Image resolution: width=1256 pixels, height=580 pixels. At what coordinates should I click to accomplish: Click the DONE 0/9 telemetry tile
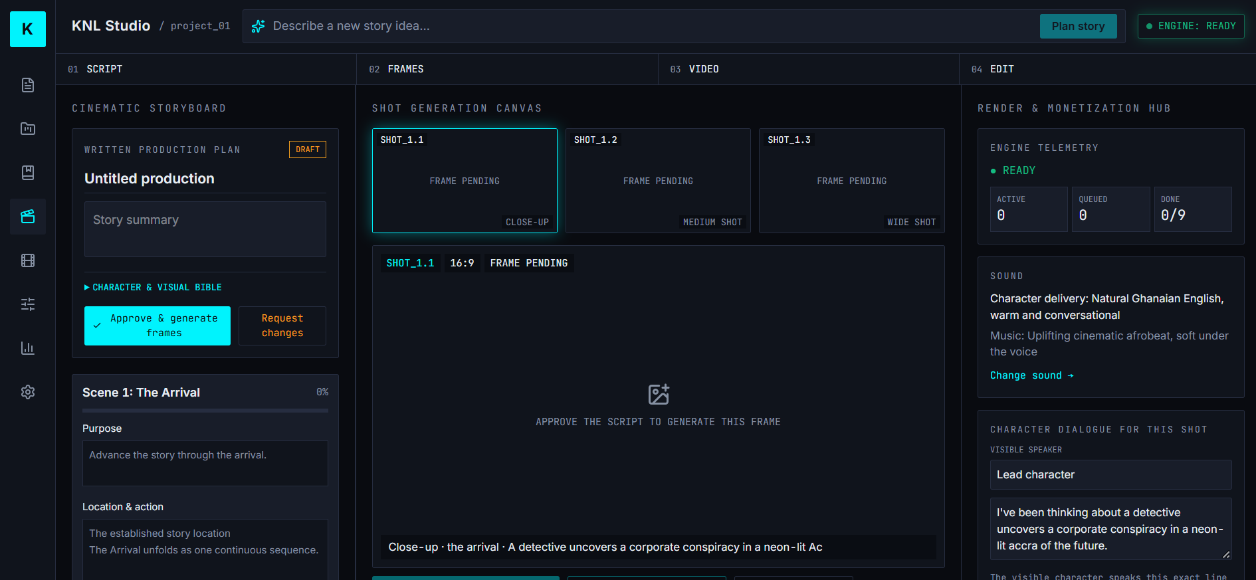[x=1193, y=209]
